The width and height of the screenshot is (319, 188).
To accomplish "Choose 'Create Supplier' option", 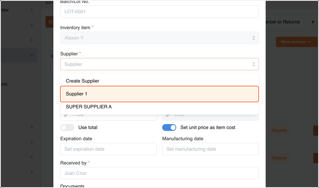I will pos(159,81).
